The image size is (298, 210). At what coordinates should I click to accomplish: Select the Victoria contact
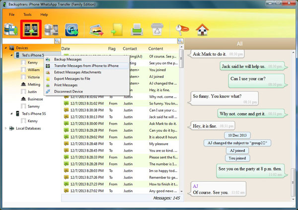click(34, 77)
